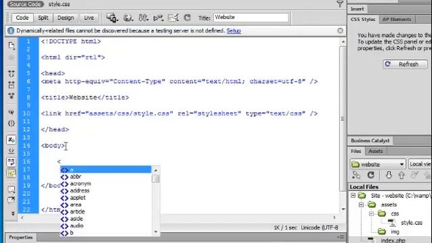
Task: Select style.css in Local Files tree
Action: pos(411,223)
